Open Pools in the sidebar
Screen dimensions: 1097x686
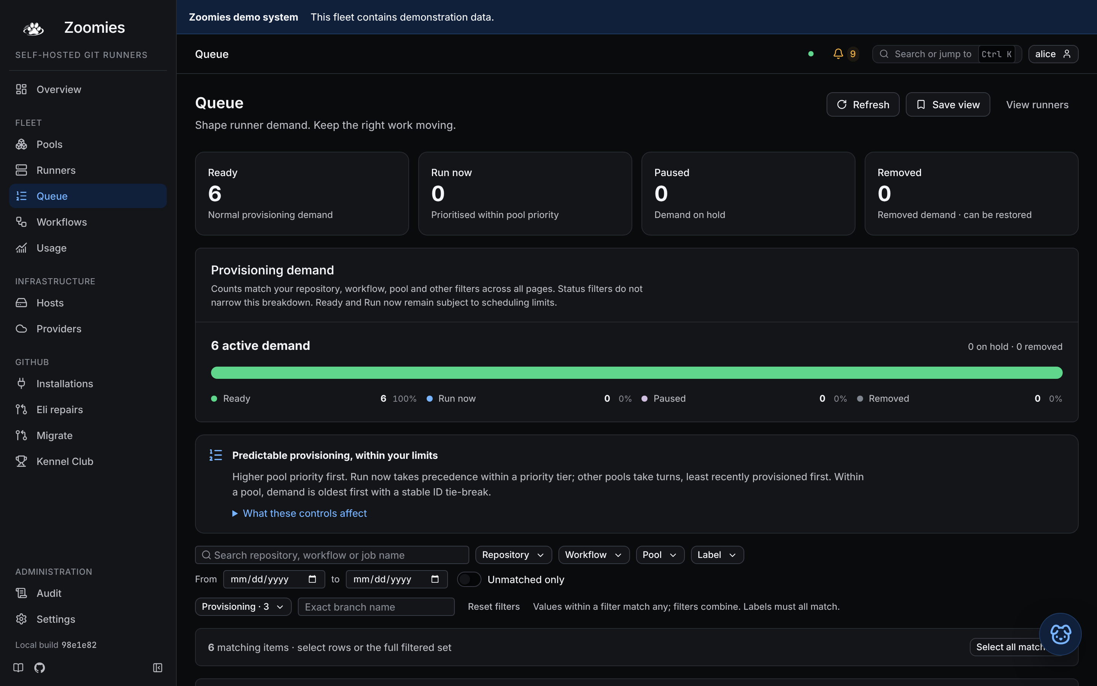[88, 144]
